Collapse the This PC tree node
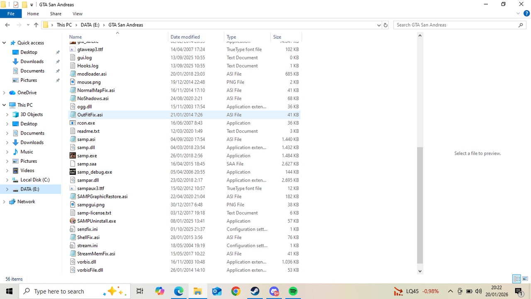This screenshot has width=531, height=299. pyautogui.click(x=4, y=105)
